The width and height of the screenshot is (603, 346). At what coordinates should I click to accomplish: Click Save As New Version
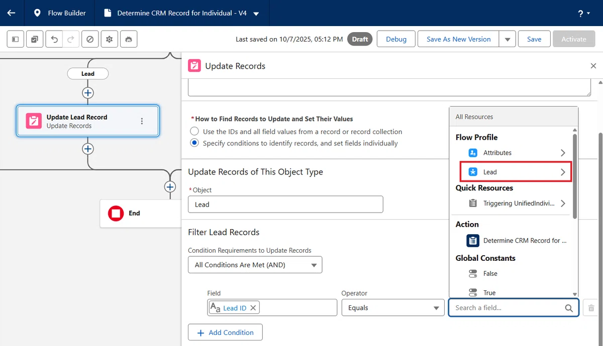458,39
